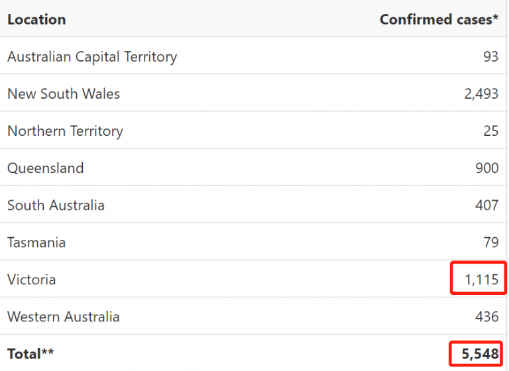Select the Tasmania row label
This screenshot has height=371, width=509.
point(36,242)
